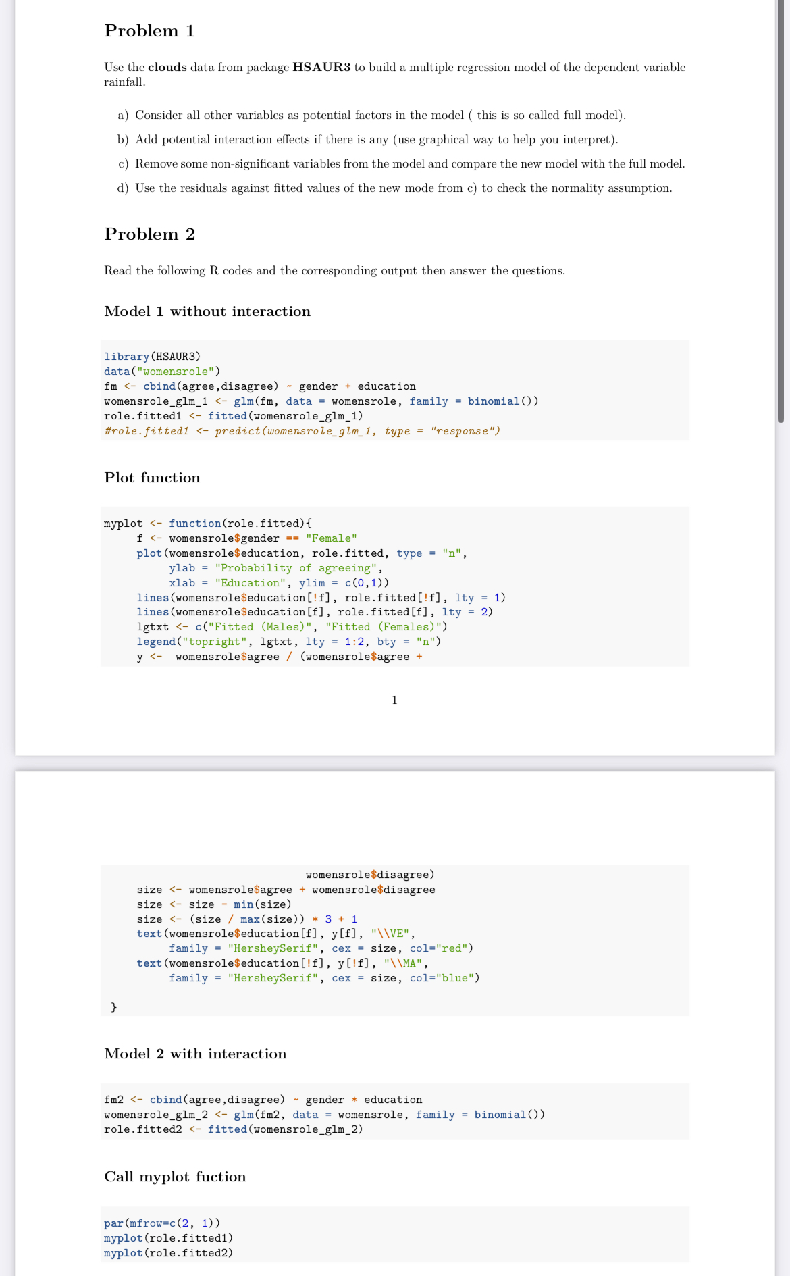This screenshot has width=790, height=1276.
Task: Click myplot <- function(role.fitted){ line
Action: pyautogui.click(x=208, y=524)
